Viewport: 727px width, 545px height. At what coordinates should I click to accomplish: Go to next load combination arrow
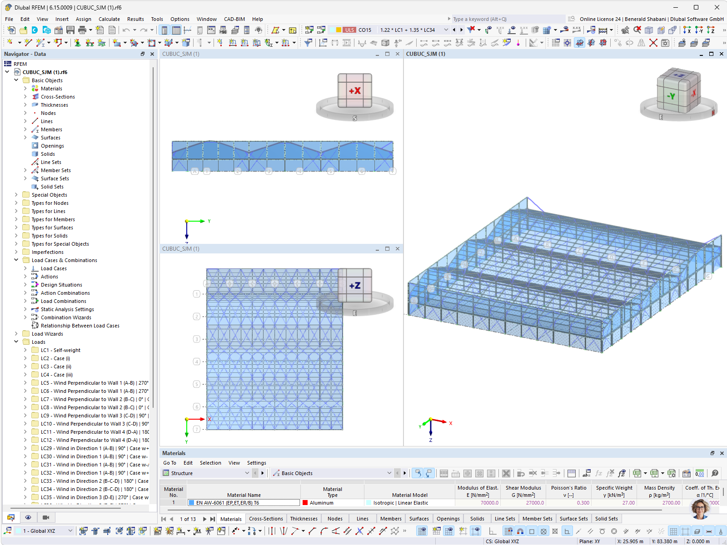click(x=461, y=30)
